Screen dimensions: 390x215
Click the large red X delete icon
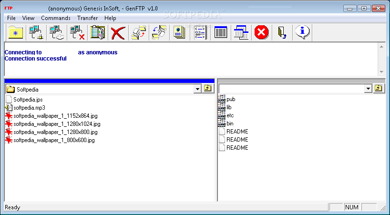[x=118, y=32]
